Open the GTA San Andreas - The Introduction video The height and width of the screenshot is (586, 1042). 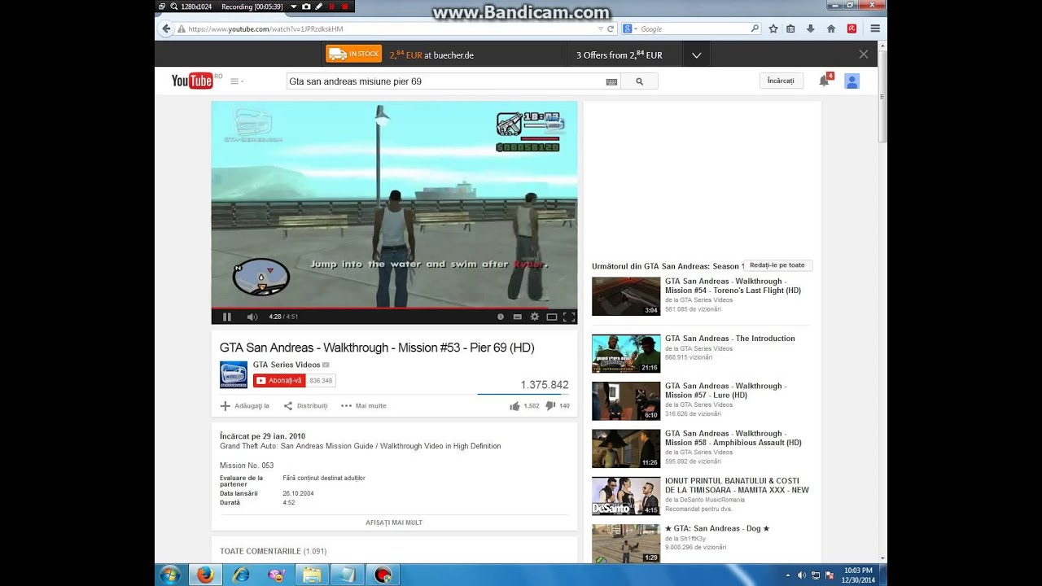point(730,339)
